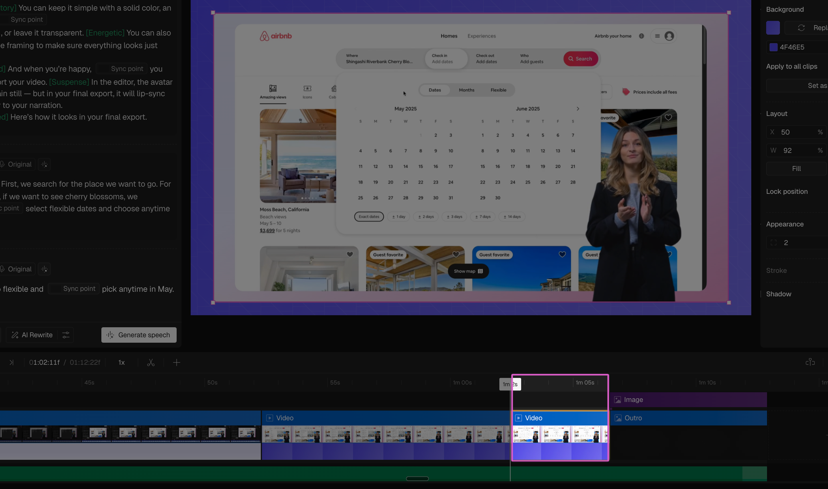The image size is (828, 489).
Task: Click the voice waveform icon beside first Original
Action: click(x=44, y=164)
